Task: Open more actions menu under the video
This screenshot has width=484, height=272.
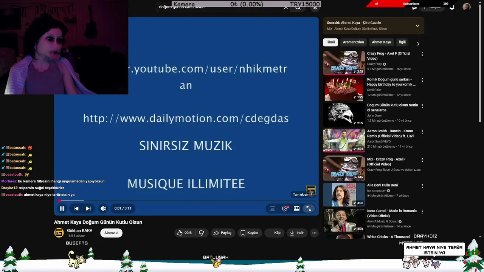Action: (314, 233)
